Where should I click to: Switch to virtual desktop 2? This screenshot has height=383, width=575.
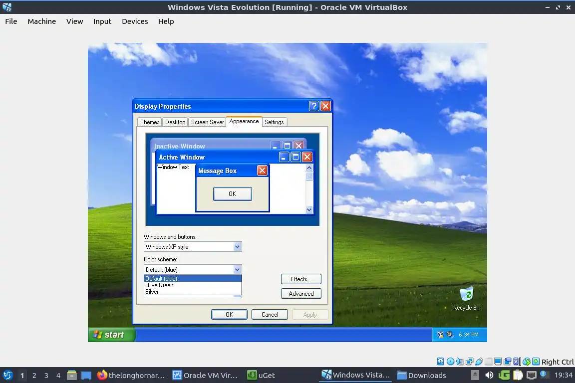coord(34,376)
